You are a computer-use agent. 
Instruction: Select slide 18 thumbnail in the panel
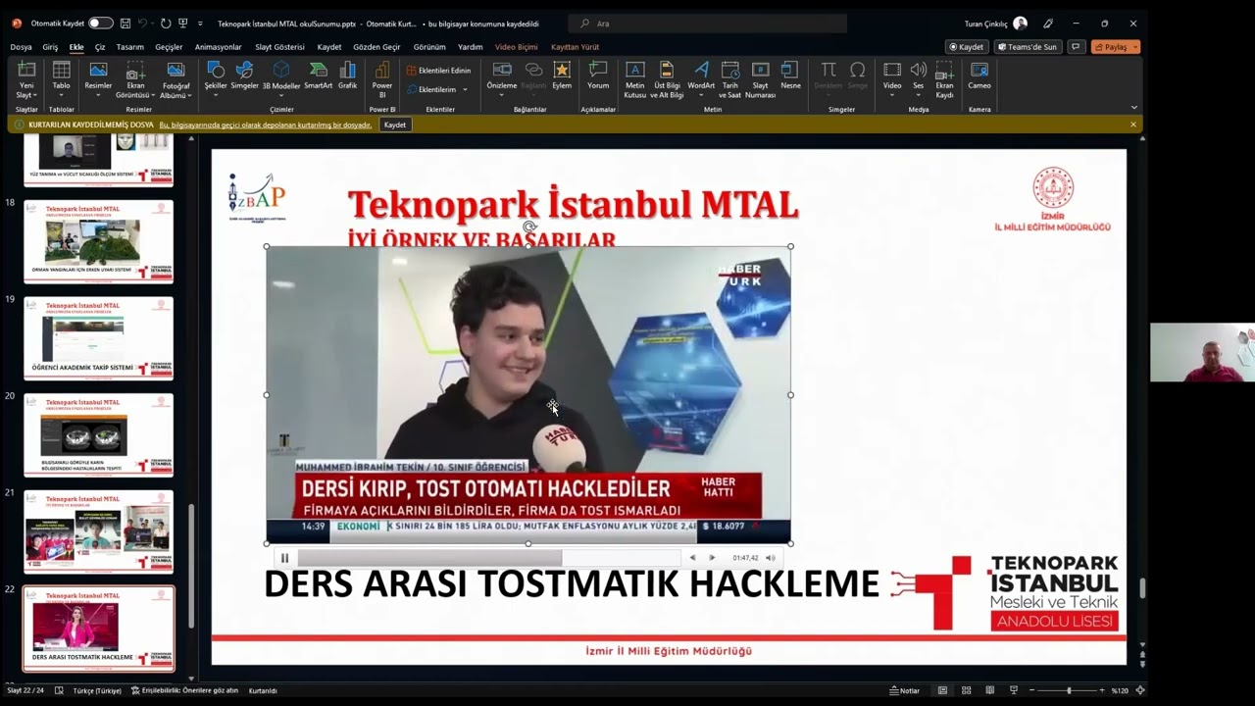pyautogui.click(x=99, y=241)
